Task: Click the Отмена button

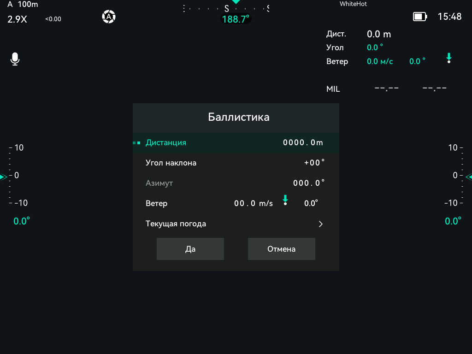Action: click(282, 249)
